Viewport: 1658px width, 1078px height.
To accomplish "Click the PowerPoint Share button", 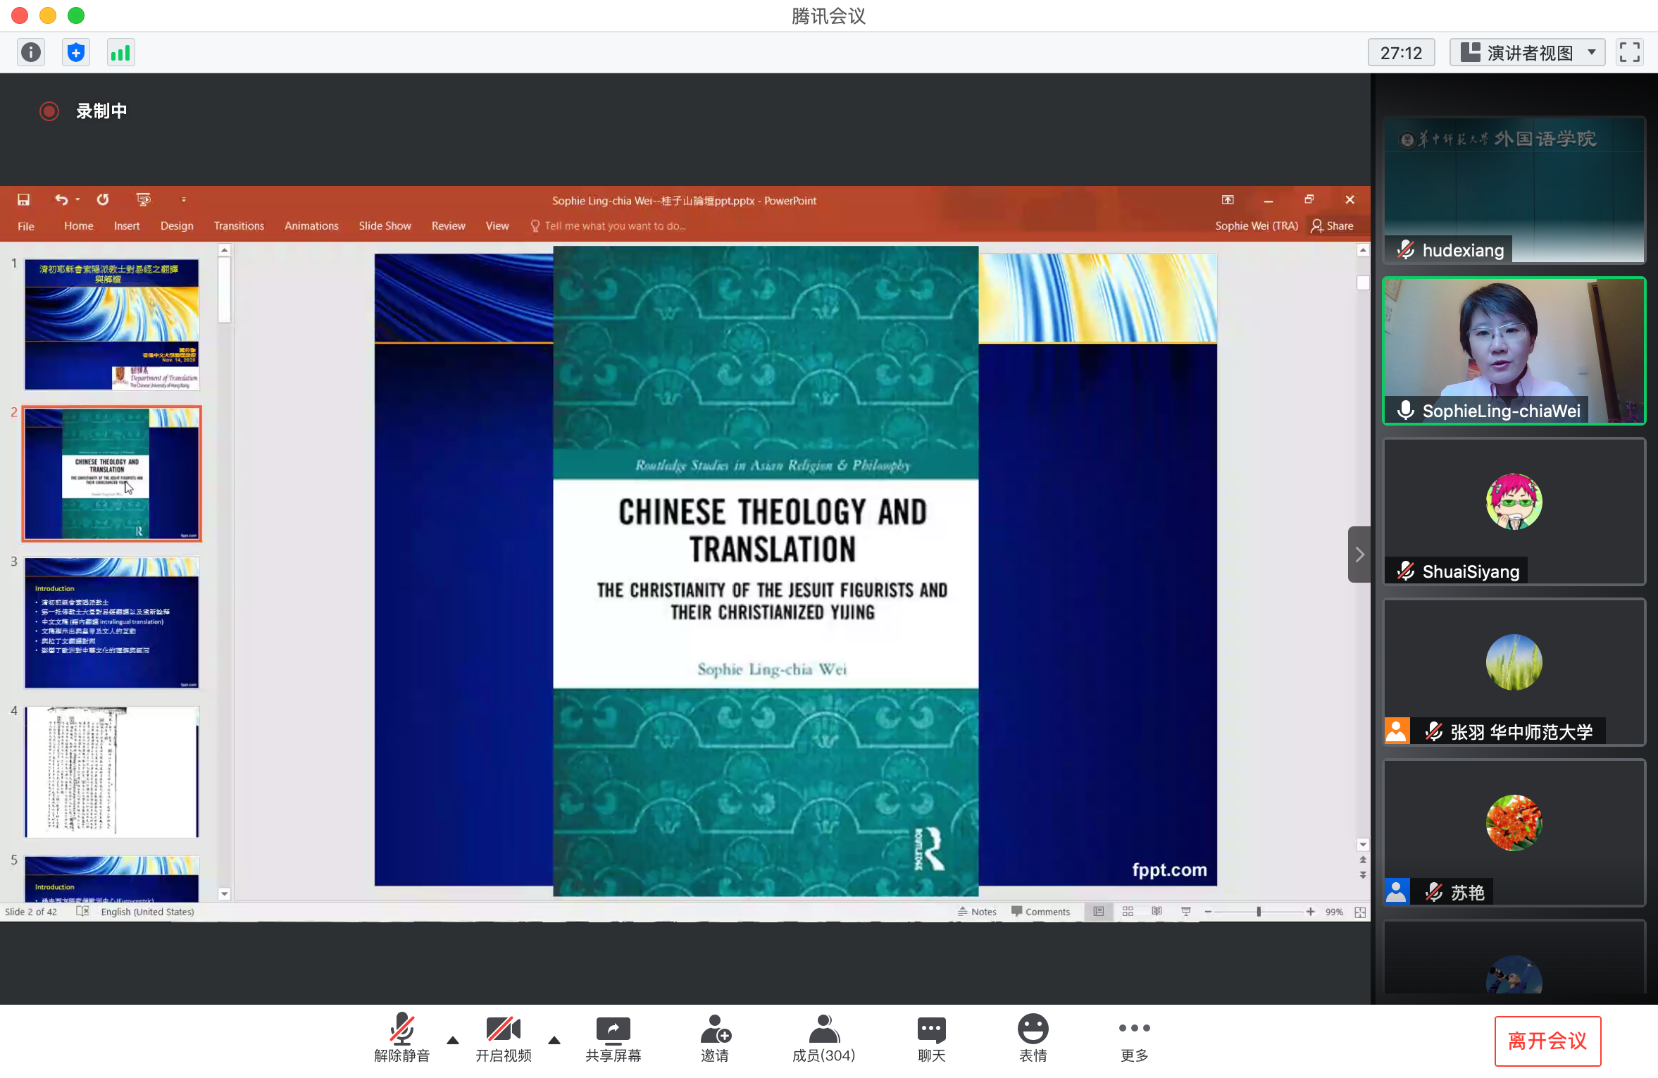I will pos(1333,225).
